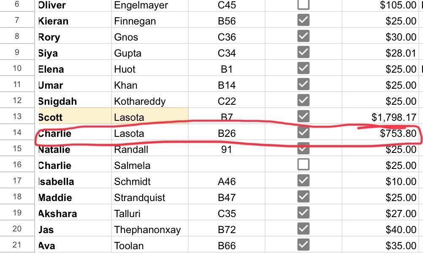The height and width of the screenshot is (253, 423).
Task: Click the Strandquist last name cell
Action: [149, 198]
